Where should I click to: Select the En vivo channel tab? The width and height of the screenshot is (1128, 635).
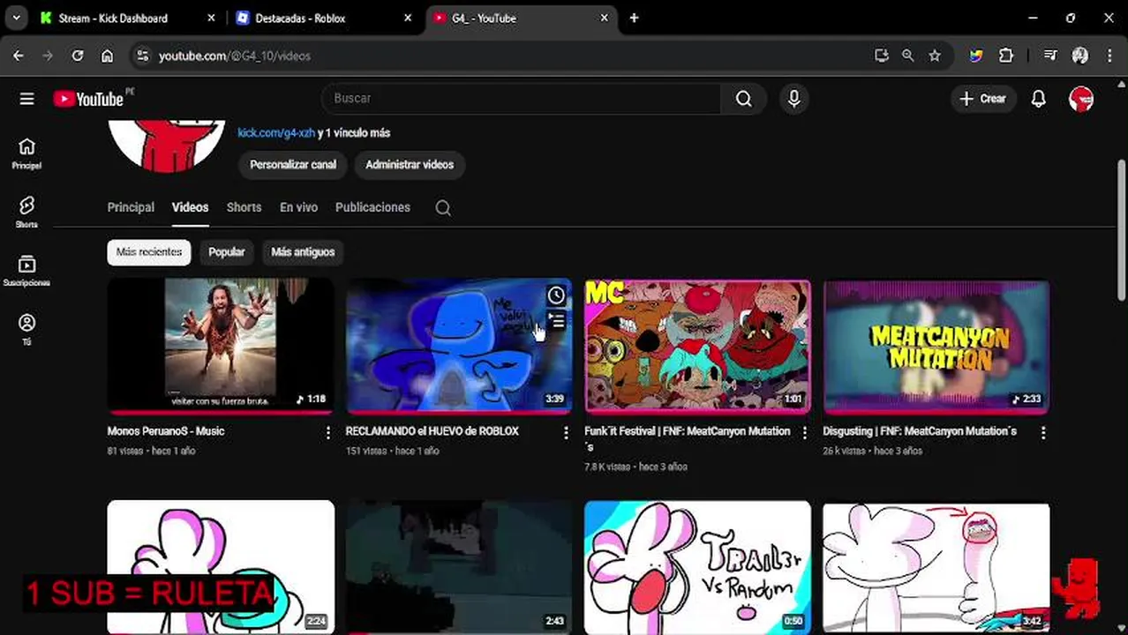[298, 207]
